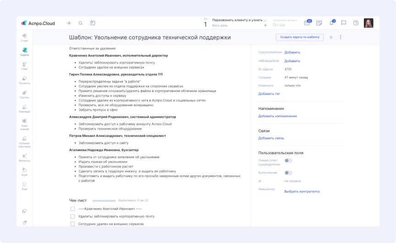
Task: Open the notifications bell icon
Action: (x=331, y=23)
